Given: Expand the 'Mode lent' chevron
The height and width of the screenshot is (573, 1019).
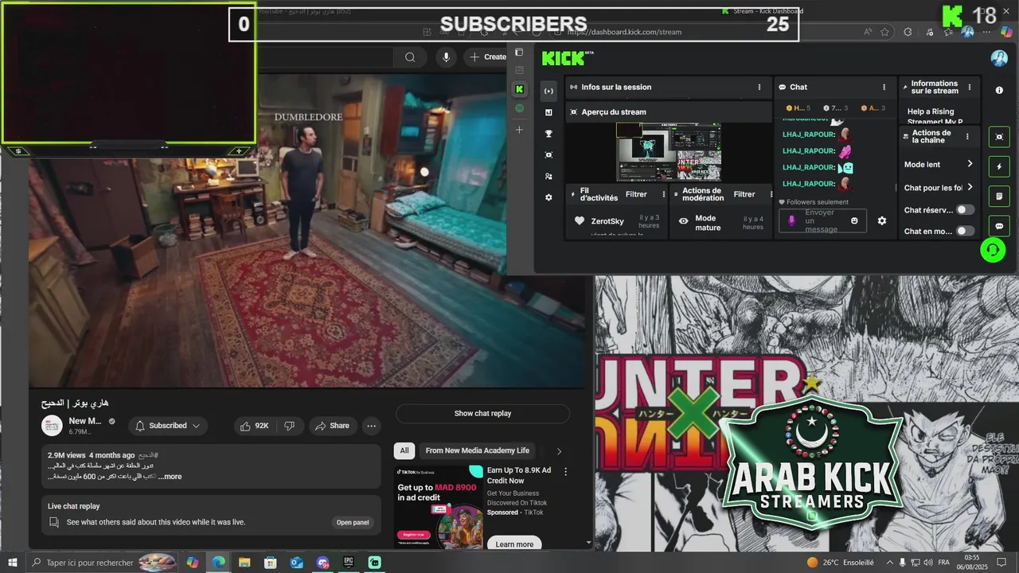Looking at the screenshot, I should [970, 164].
